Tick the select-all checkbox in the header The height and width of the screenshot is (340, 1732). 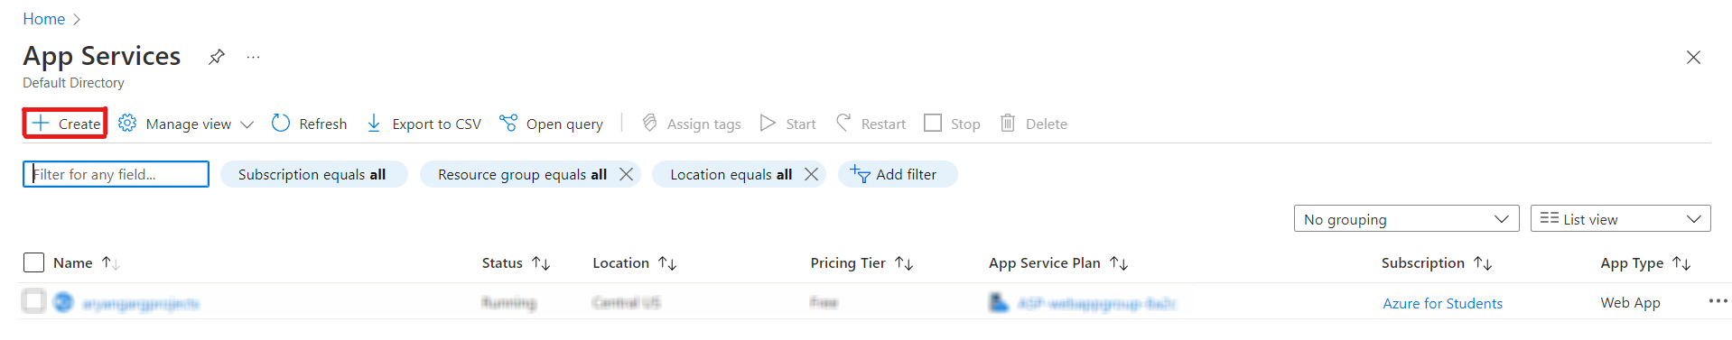click(33, 262)
